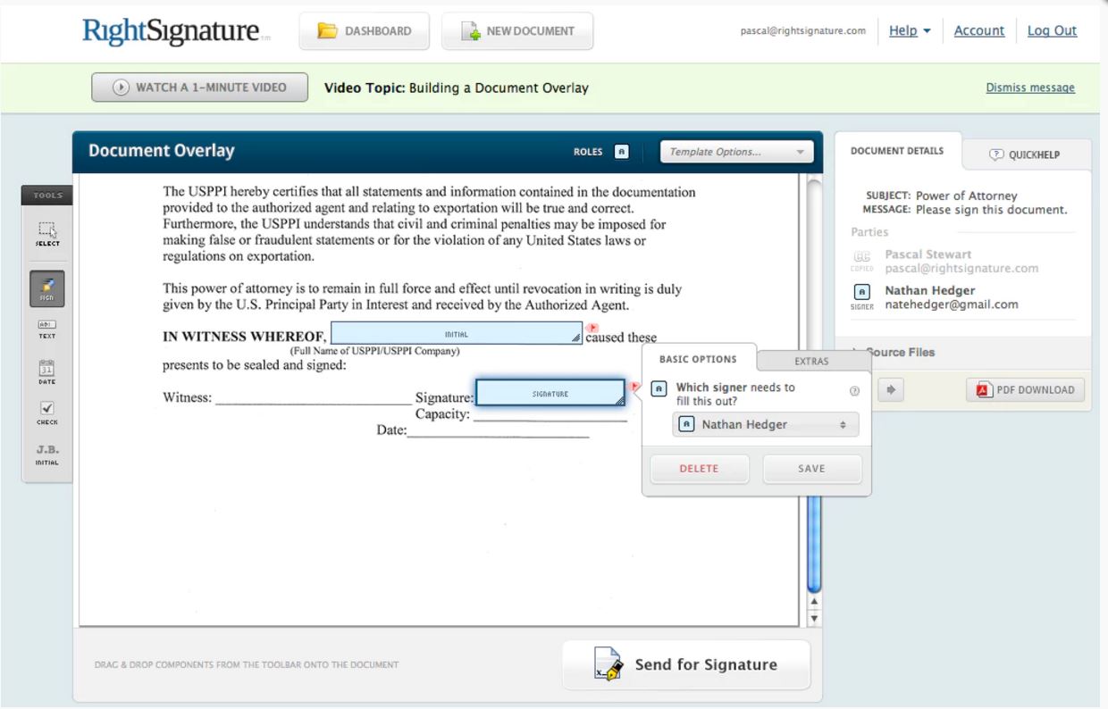Click the Pascal Stewart party name
The image size is (1108, 709).
[x=928, y=254]
